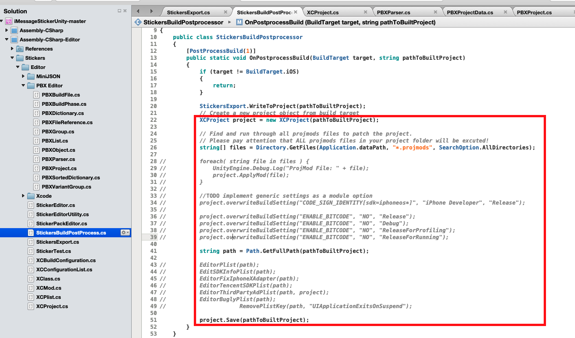Image resolution: width=575 pixels, height=338 pixels.
Task: Select PBXFileReference.cs in the Solution tree
Action: pyautogui.click(x=67, y=122)
